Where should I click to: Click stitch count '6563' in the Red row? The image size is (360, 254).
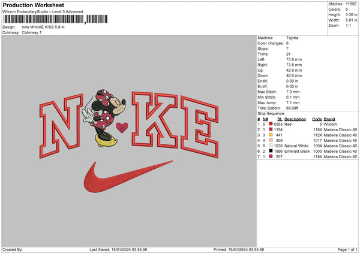(278, 124)
